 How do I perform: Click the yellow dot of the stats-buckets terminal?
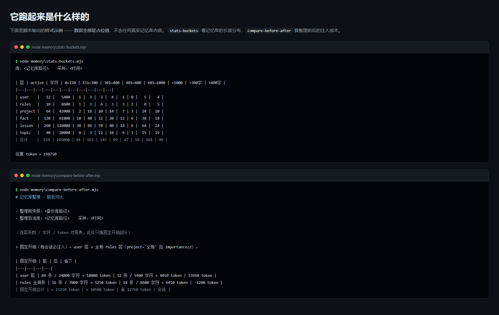coord(22,47)
